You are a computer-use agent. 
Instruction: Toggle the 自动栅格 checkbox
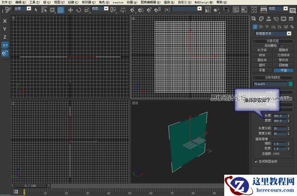(x=281, y=46)
